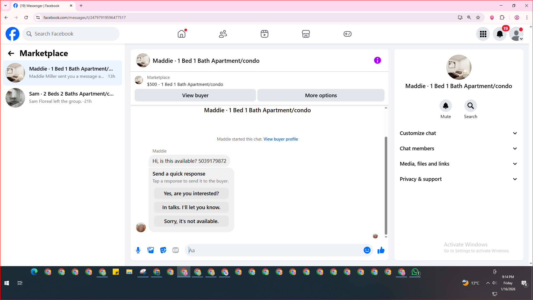Expand the Chat members section
The width and height of the screenshot is (533, 300).
[459, 149]
